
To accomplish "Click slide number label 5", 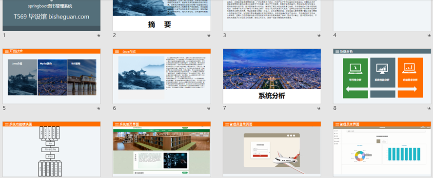I will [4, 108].
